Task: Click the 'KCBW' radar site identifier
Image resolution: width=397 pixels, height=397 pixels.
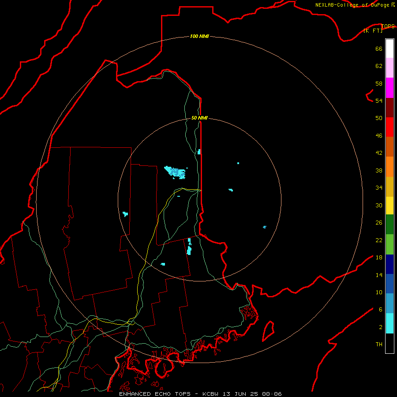Action: (x=211, y=394)
